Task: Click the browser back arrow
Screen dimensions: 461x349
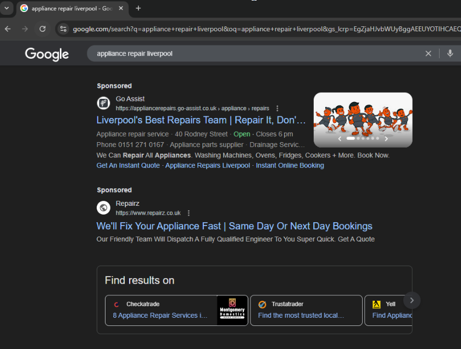Action: 8,29
